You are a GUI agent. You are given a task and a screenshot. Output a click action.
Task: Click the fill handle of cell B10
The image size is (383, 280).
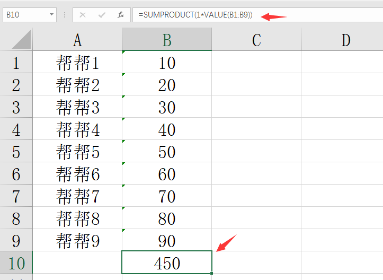click(x=211, y=274)
